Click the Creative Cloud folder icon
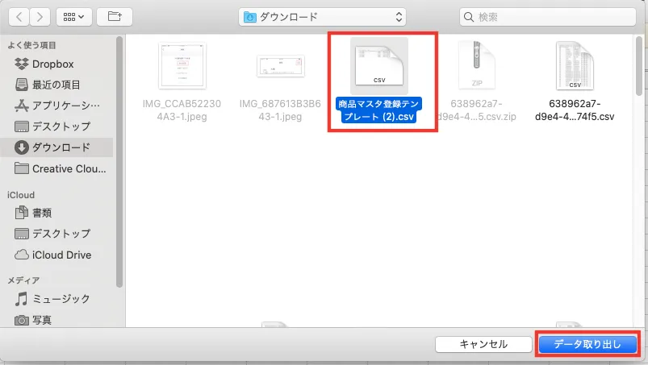 coord(22,168)
